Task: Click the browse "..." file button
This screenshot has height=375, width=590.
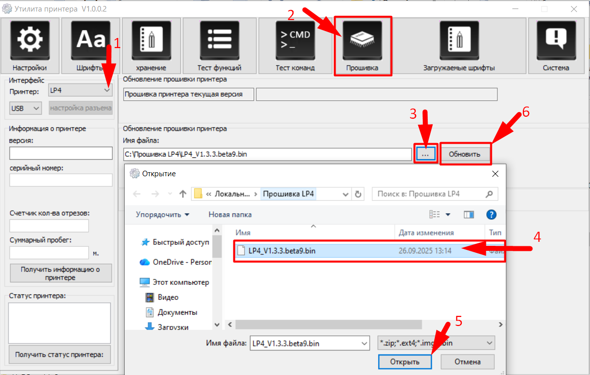Action: 425,154
